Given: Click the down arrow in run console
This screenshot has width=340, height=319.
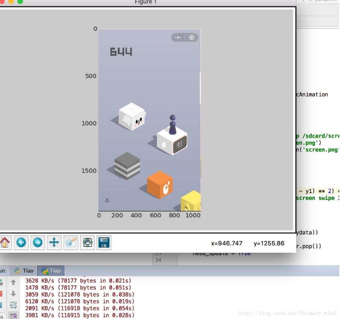Looking at the screenshot, I should click(13, 294).
